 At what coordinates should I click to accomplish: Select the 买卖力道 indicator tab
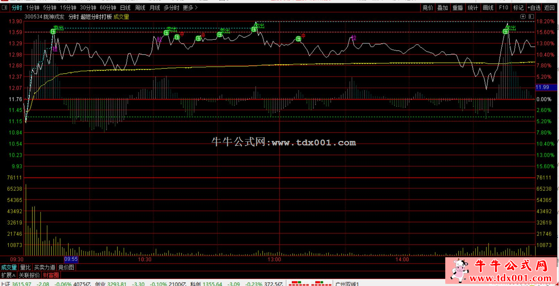point(44,267)
